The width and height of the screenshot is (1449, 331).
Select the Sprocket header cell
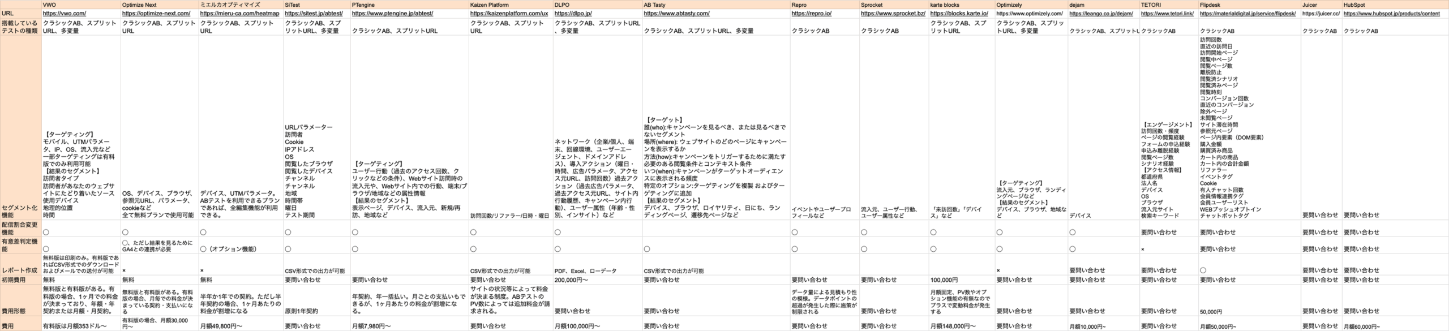894,5
